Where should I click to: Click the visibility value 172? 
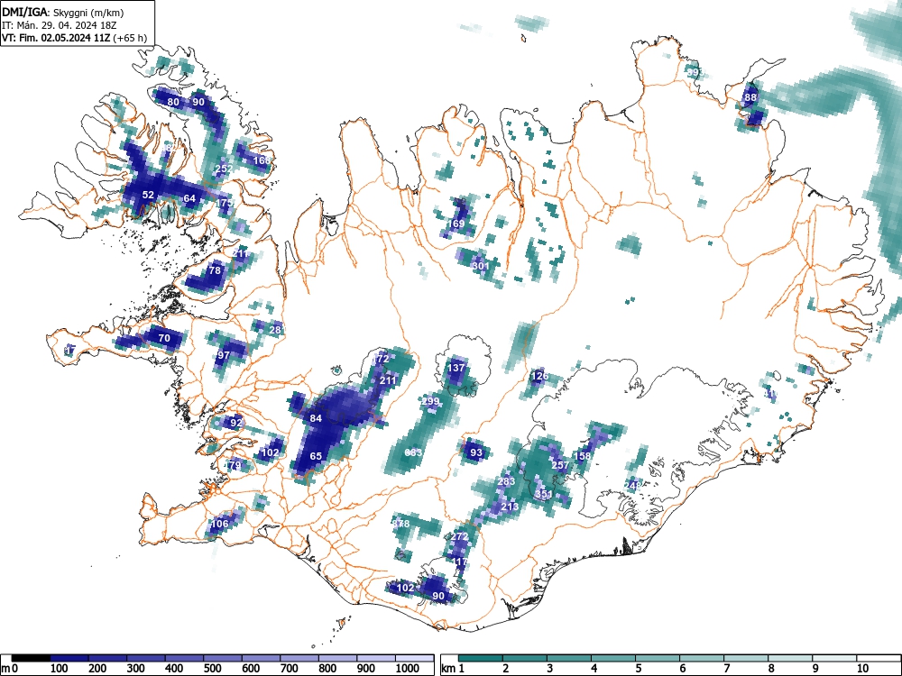(x=381, y=359)
